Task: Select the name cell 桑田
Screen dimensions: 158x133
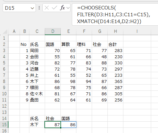Action: (37, 100)
